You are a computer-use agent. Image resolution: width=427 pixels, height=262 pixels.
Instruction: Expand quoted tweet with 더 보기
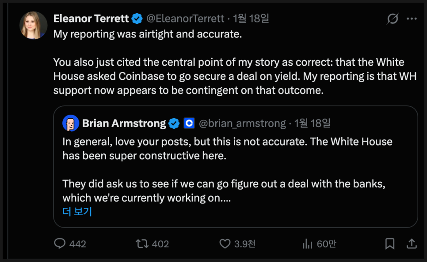coord(77,211)
